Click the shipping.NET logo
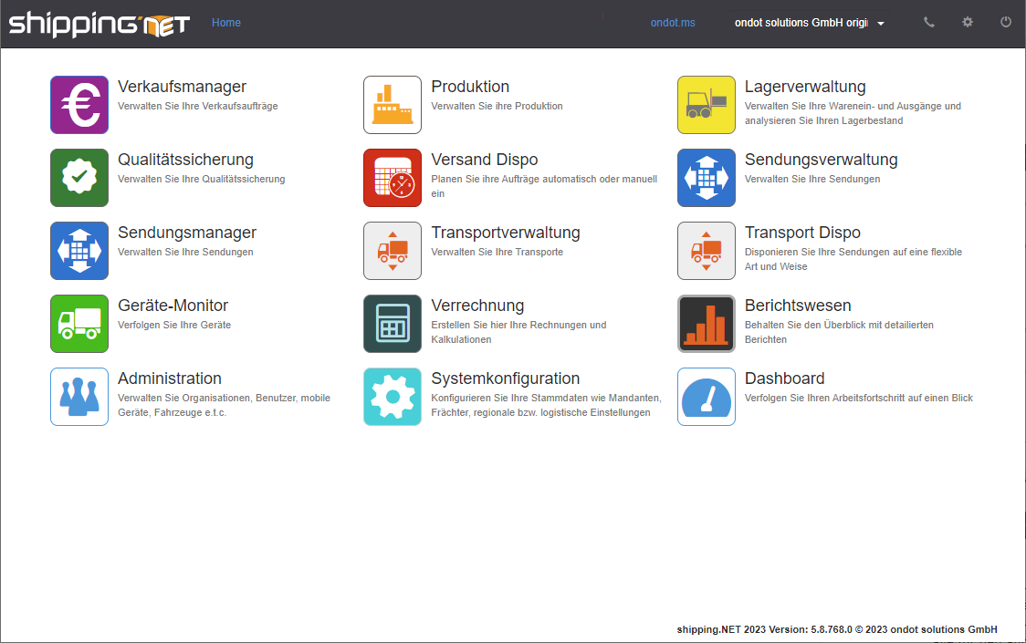This screenshot has height=643, width=1026. (99, 24)
